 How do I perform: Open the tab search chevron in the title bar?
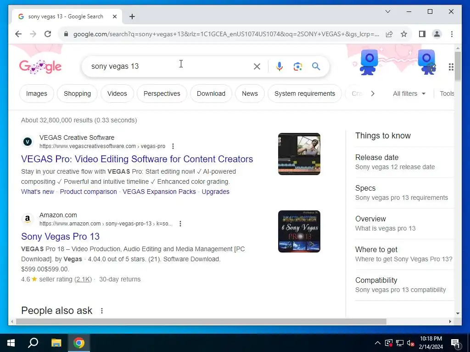pos(387,11)
